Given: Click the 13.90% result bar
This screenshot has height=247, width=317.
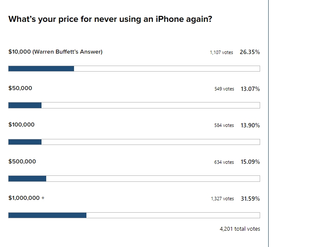Looking at the screenshot, I should [x=134, y=142].
